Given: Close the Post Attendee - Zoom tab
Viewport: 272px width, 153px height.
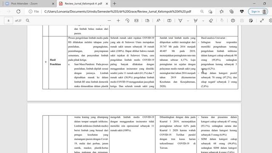Looking at the screenshot, I should point(53,4).
